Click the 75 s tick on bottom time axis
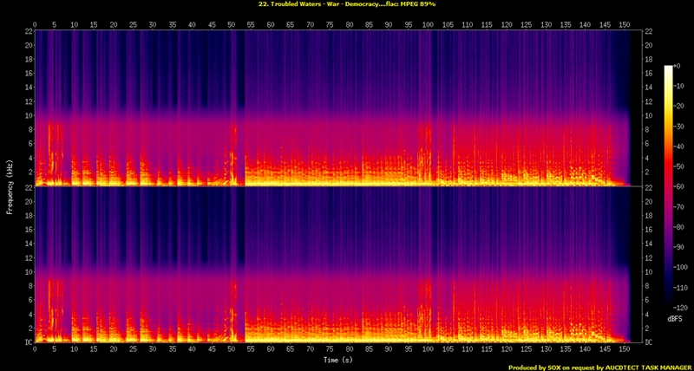The image size is (694, 371). 329,350
